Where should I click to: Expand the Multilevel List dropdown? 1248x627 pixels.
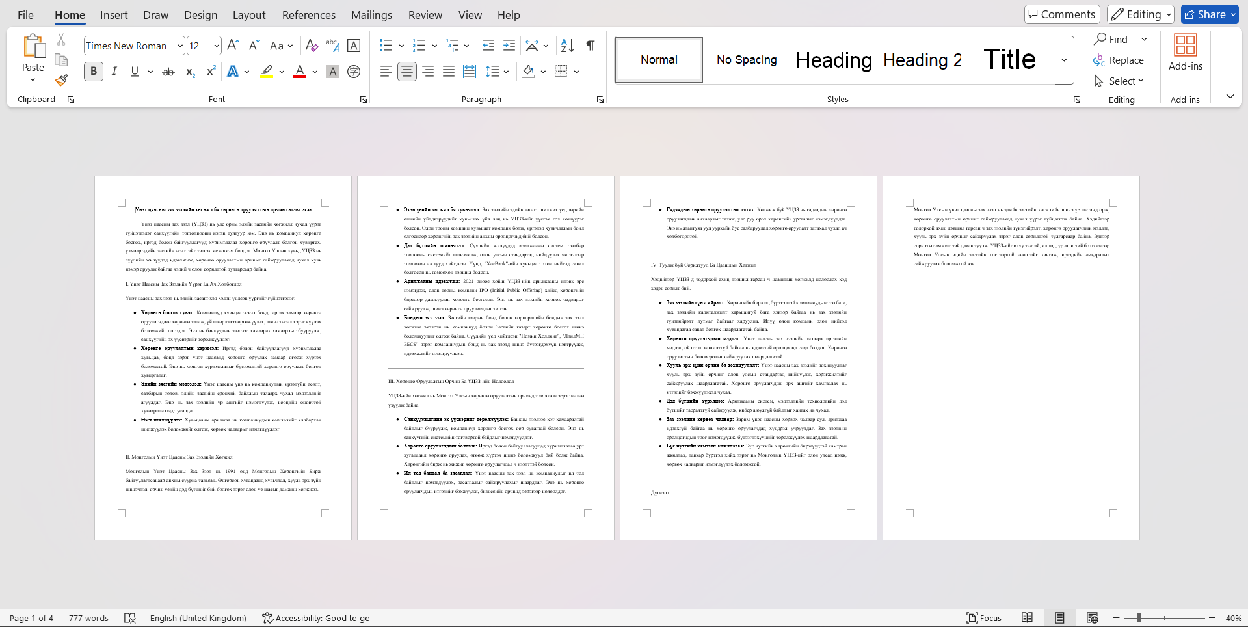(x=467, y=46)
